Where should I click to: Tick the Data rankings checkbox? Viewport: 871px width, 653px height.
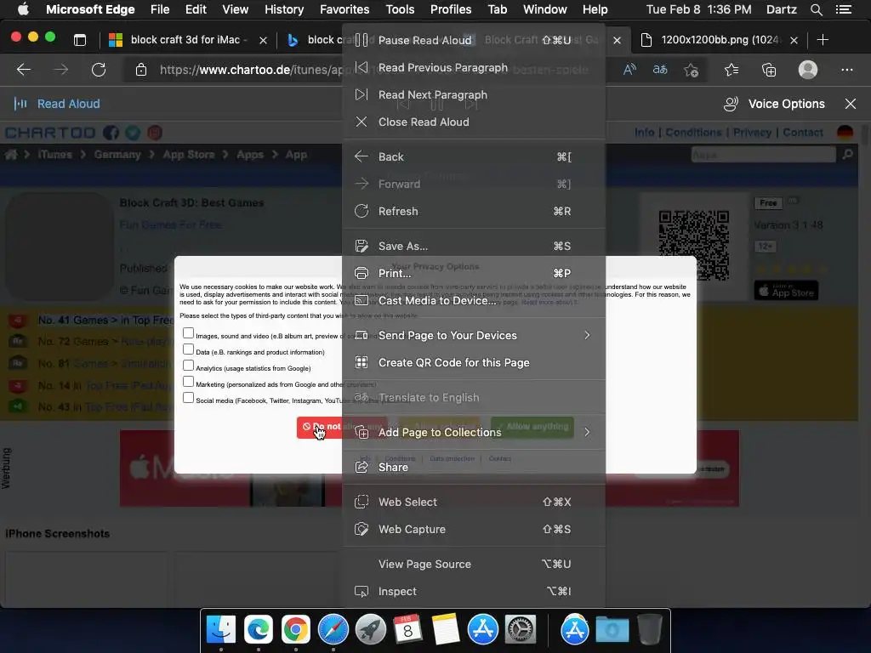(x=188, y=349)
